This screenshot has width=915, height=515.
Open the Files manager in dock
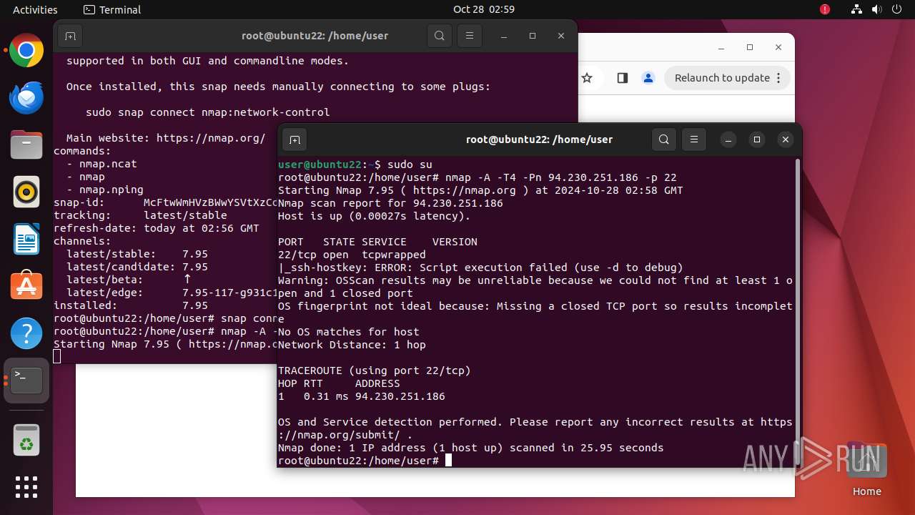[26, 145]
